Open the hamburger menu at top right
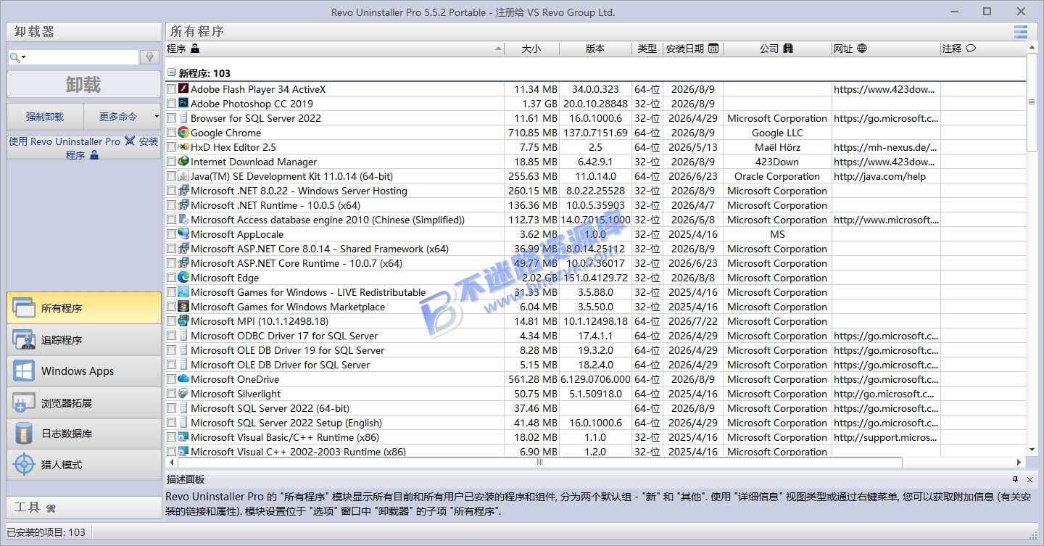 (x=1021, y=31)
